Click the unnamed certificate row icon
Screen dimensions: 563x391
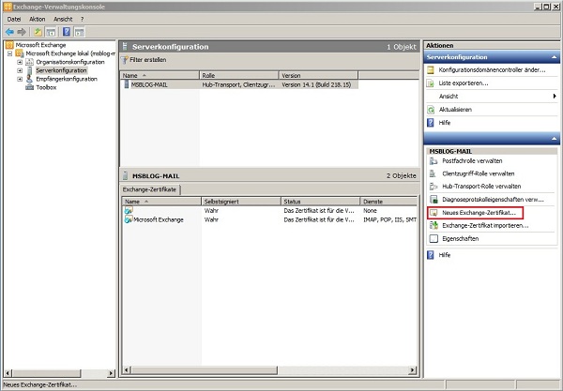coord(129,210)
